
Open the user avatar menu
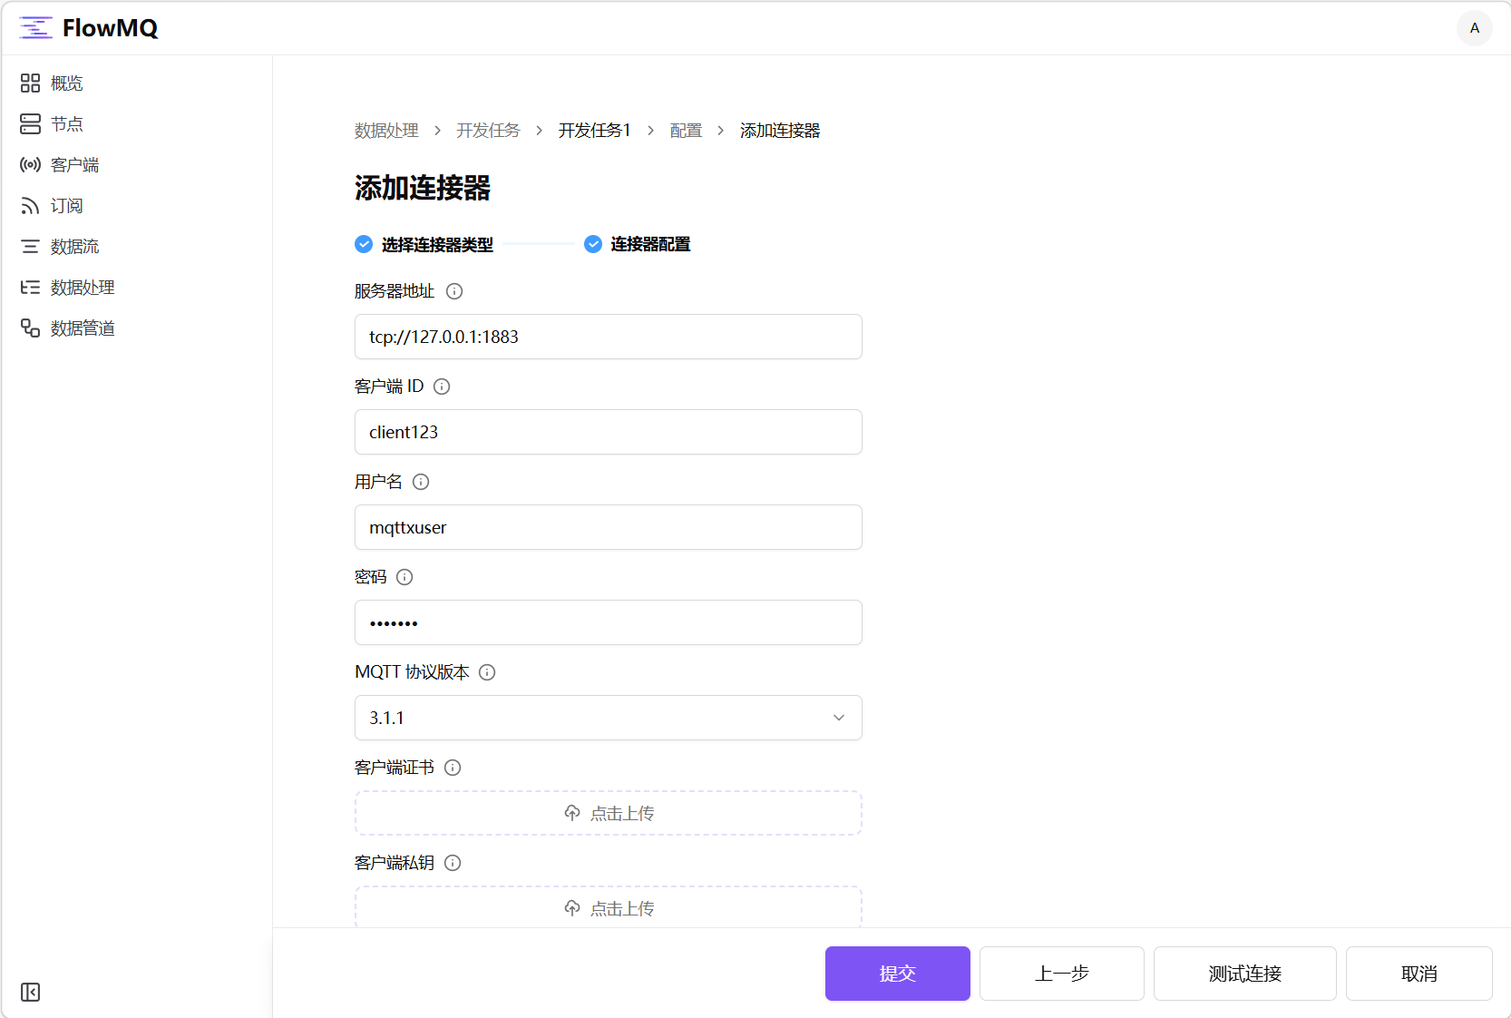coord(1474,28)
